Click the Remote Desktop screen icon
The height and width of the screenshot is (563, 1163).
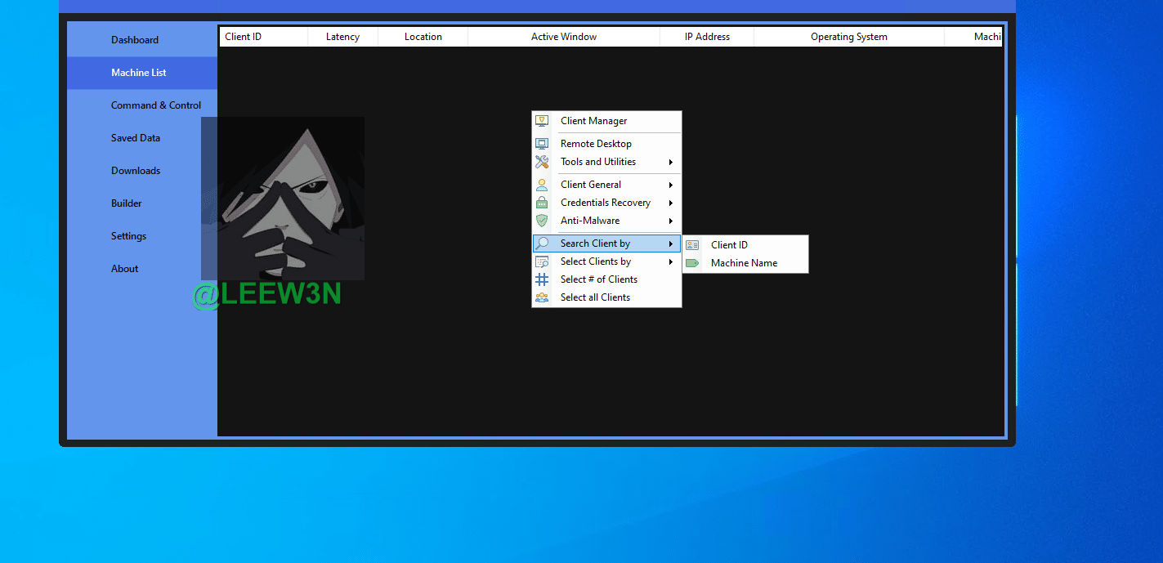click(542, 144)
